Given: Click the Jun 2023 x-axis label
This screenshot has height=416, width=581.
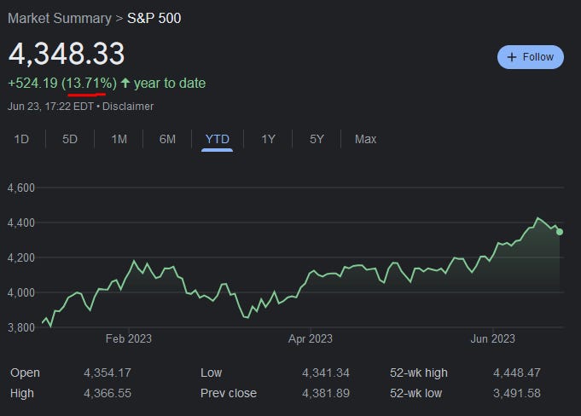Looking at the screenshot, I should 493,338.
